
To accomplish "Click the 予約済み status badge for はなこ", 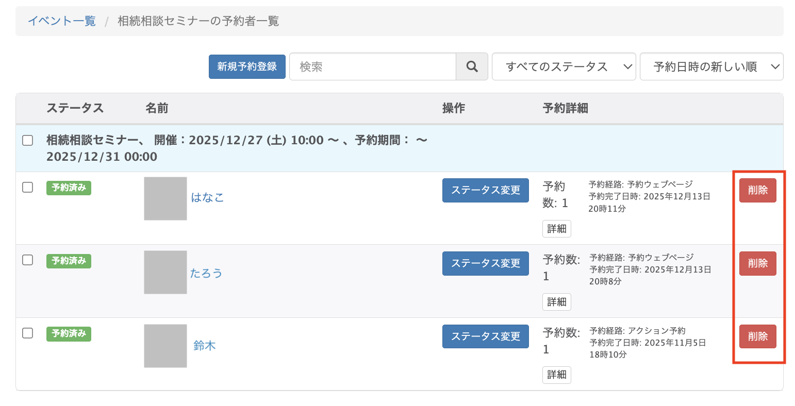I will (69, 188).
